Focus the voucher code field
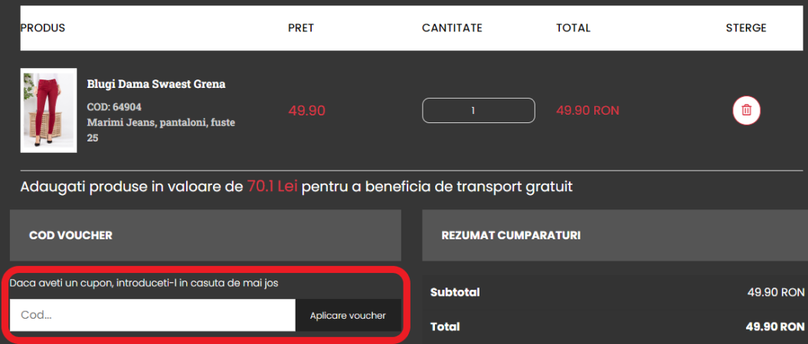Viewport: 808px width, 344px height. point(152,315)
